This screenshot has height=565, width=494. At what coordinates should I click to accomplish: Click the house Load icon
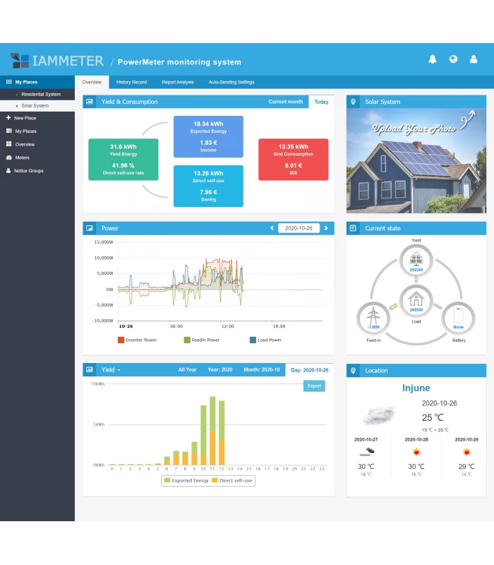pos(416,300)
